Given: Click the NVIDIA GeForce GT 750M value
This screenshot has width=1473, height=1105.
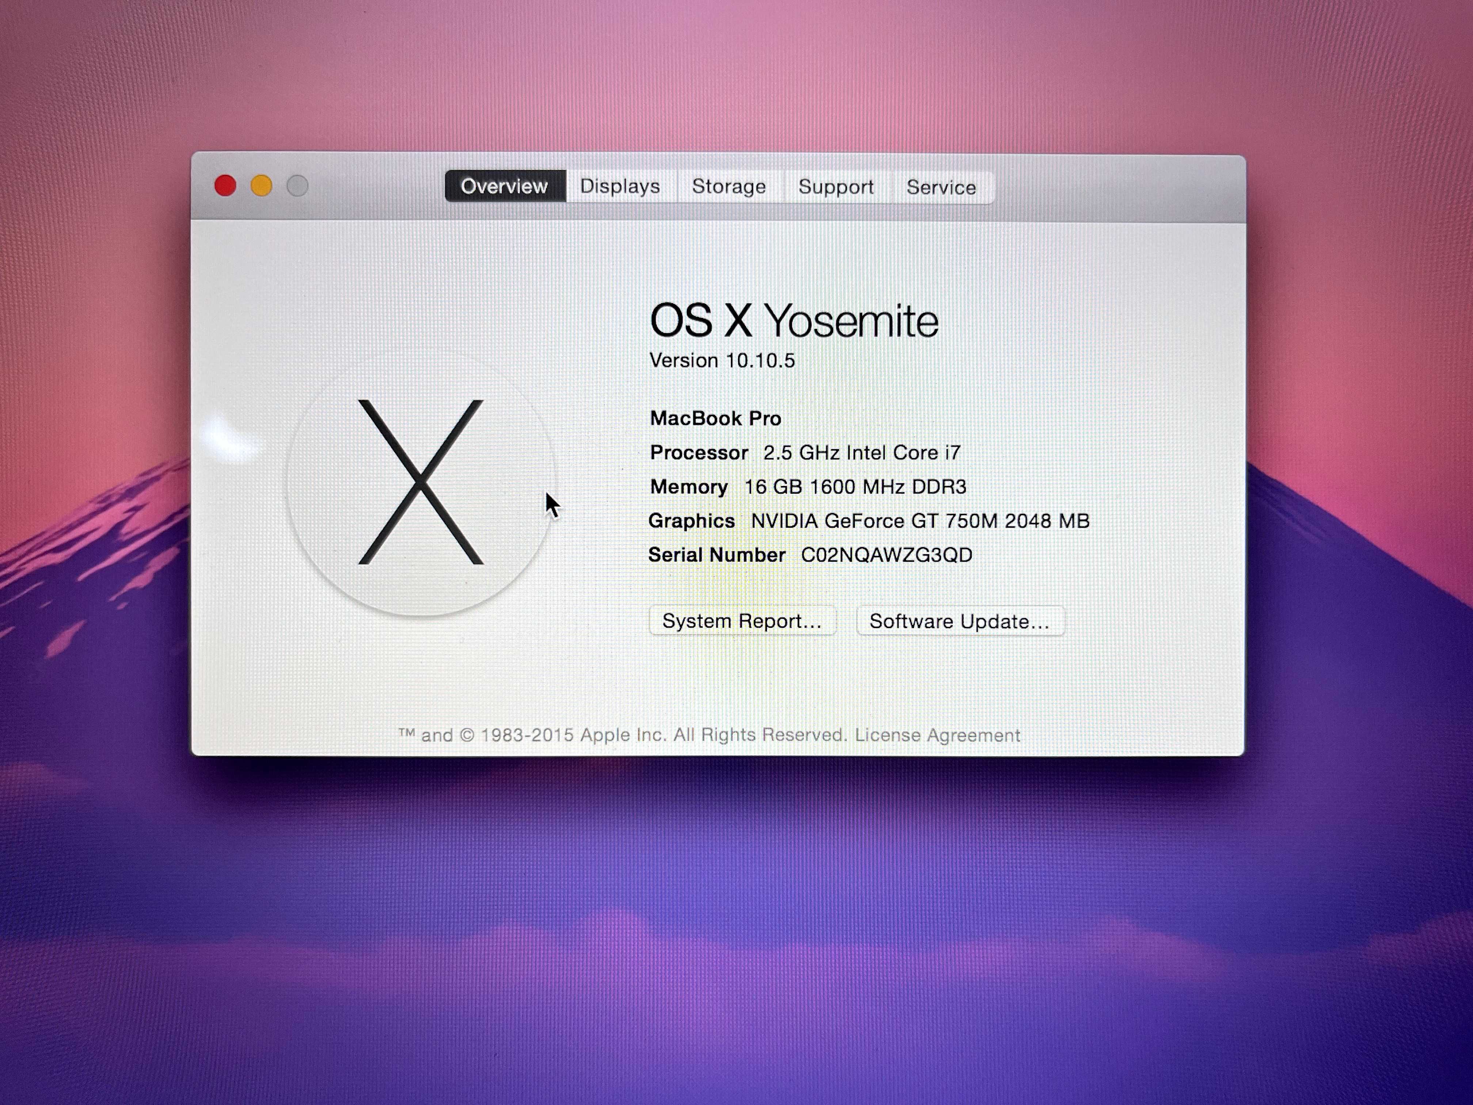Looking at the screenshot, I should pos(920,521).
